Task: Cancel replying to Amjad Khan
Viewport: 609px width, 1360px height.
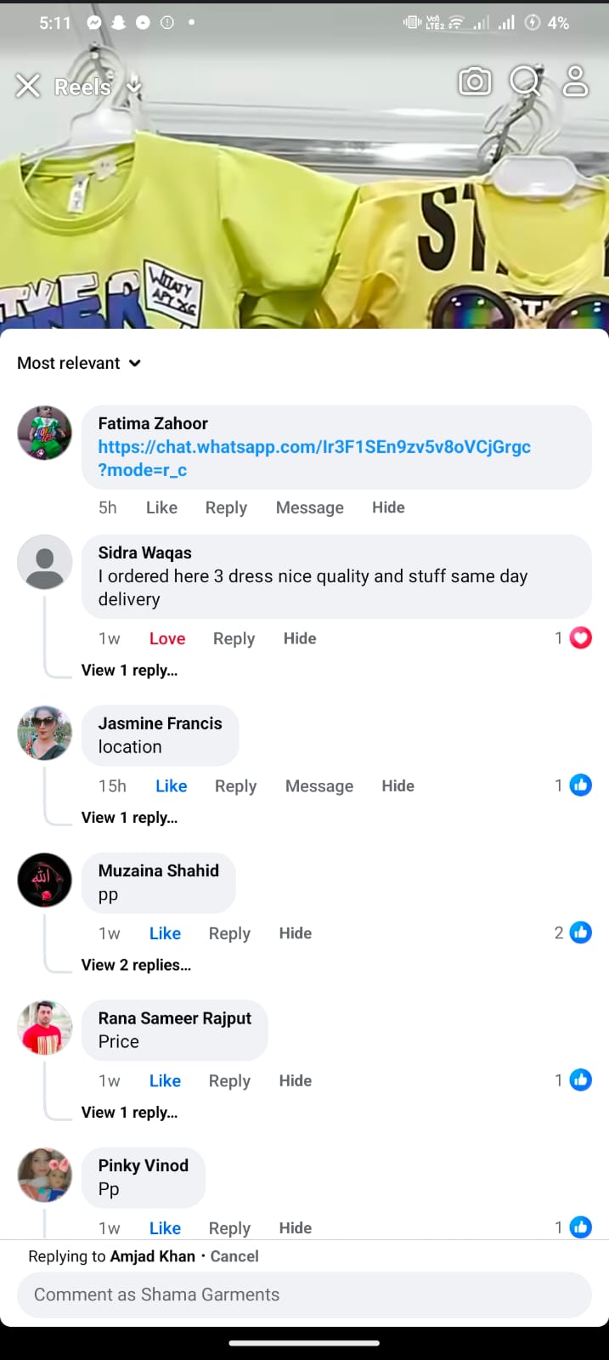Action: coord(234,1256)
